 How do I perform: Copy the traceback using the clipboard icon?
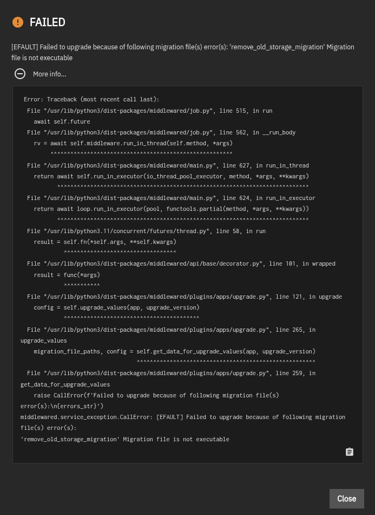tap(350, 452)
